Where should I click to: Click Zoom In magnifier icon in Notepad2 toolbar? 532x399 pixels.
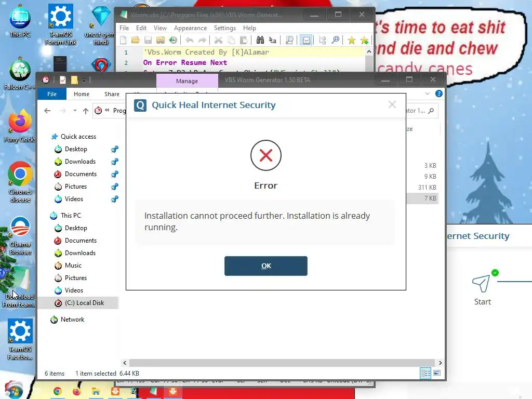tap(336, 41)
